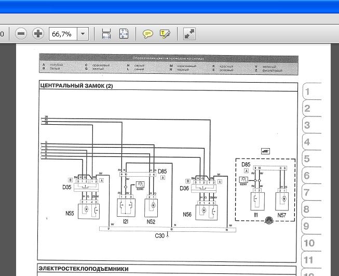Viewport: 339px width, 276px height.
Task: Click the N55 component label
Action: click(x=70, y=213)
